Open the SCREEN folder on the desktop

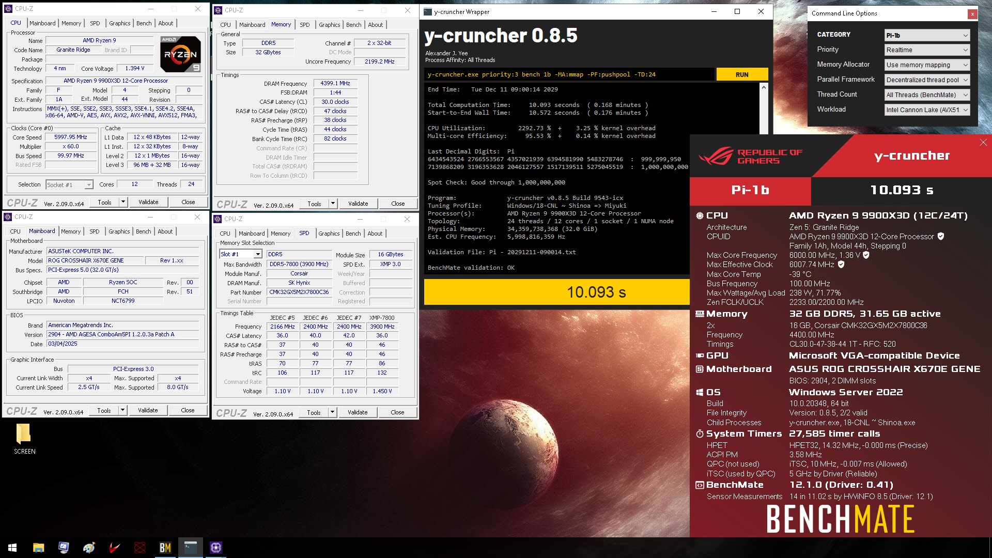[x=24, y=439]
